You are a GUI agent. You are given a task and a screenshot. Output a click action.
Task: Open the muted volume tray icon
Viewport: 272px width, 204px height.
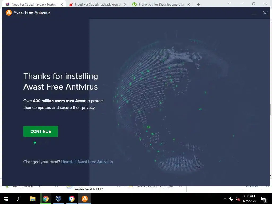pos(238,199)
